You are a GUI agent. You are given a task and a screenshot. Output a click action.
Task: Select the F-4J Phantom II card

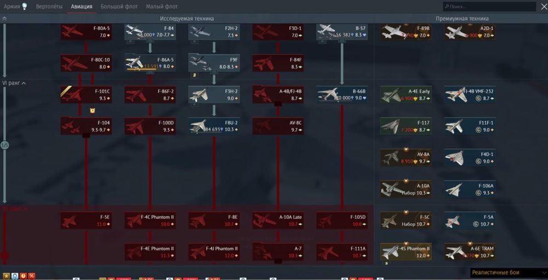(214, 252)
